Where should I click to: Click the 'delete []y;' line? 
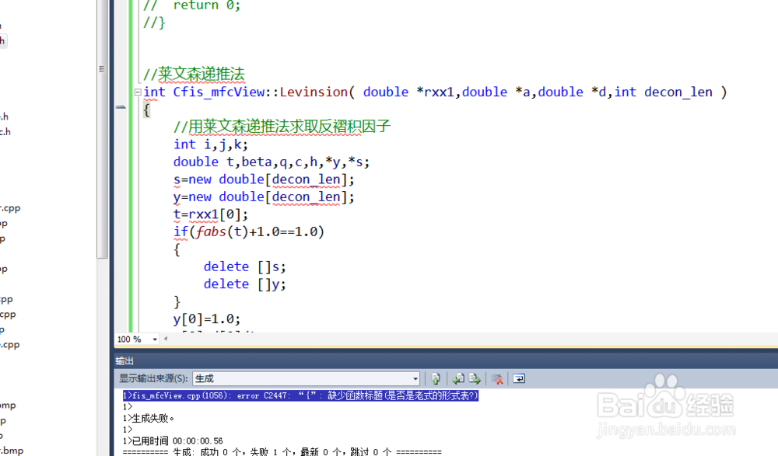pos(244,284)
